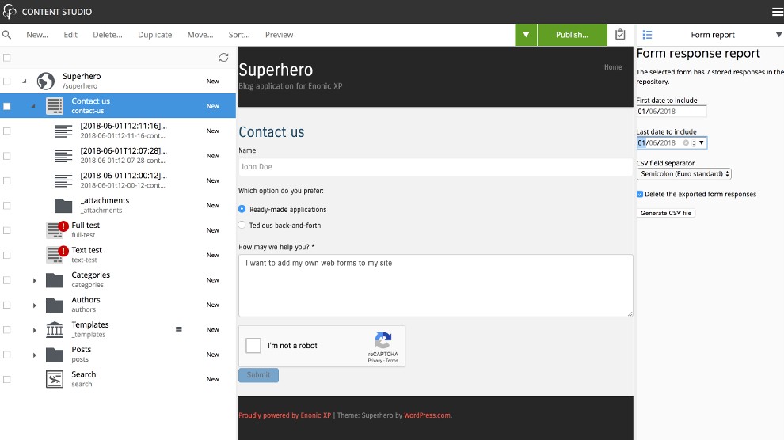Click the green Publish... button

point(572,35)
